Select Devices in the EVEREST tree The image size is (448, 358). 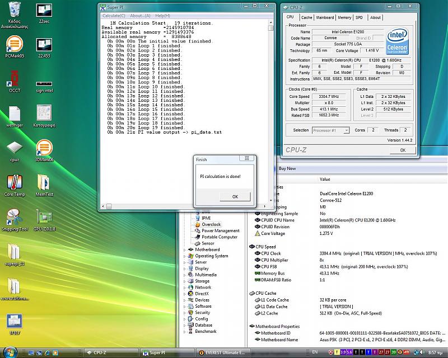pyautogui.click(x=202, y=300)
